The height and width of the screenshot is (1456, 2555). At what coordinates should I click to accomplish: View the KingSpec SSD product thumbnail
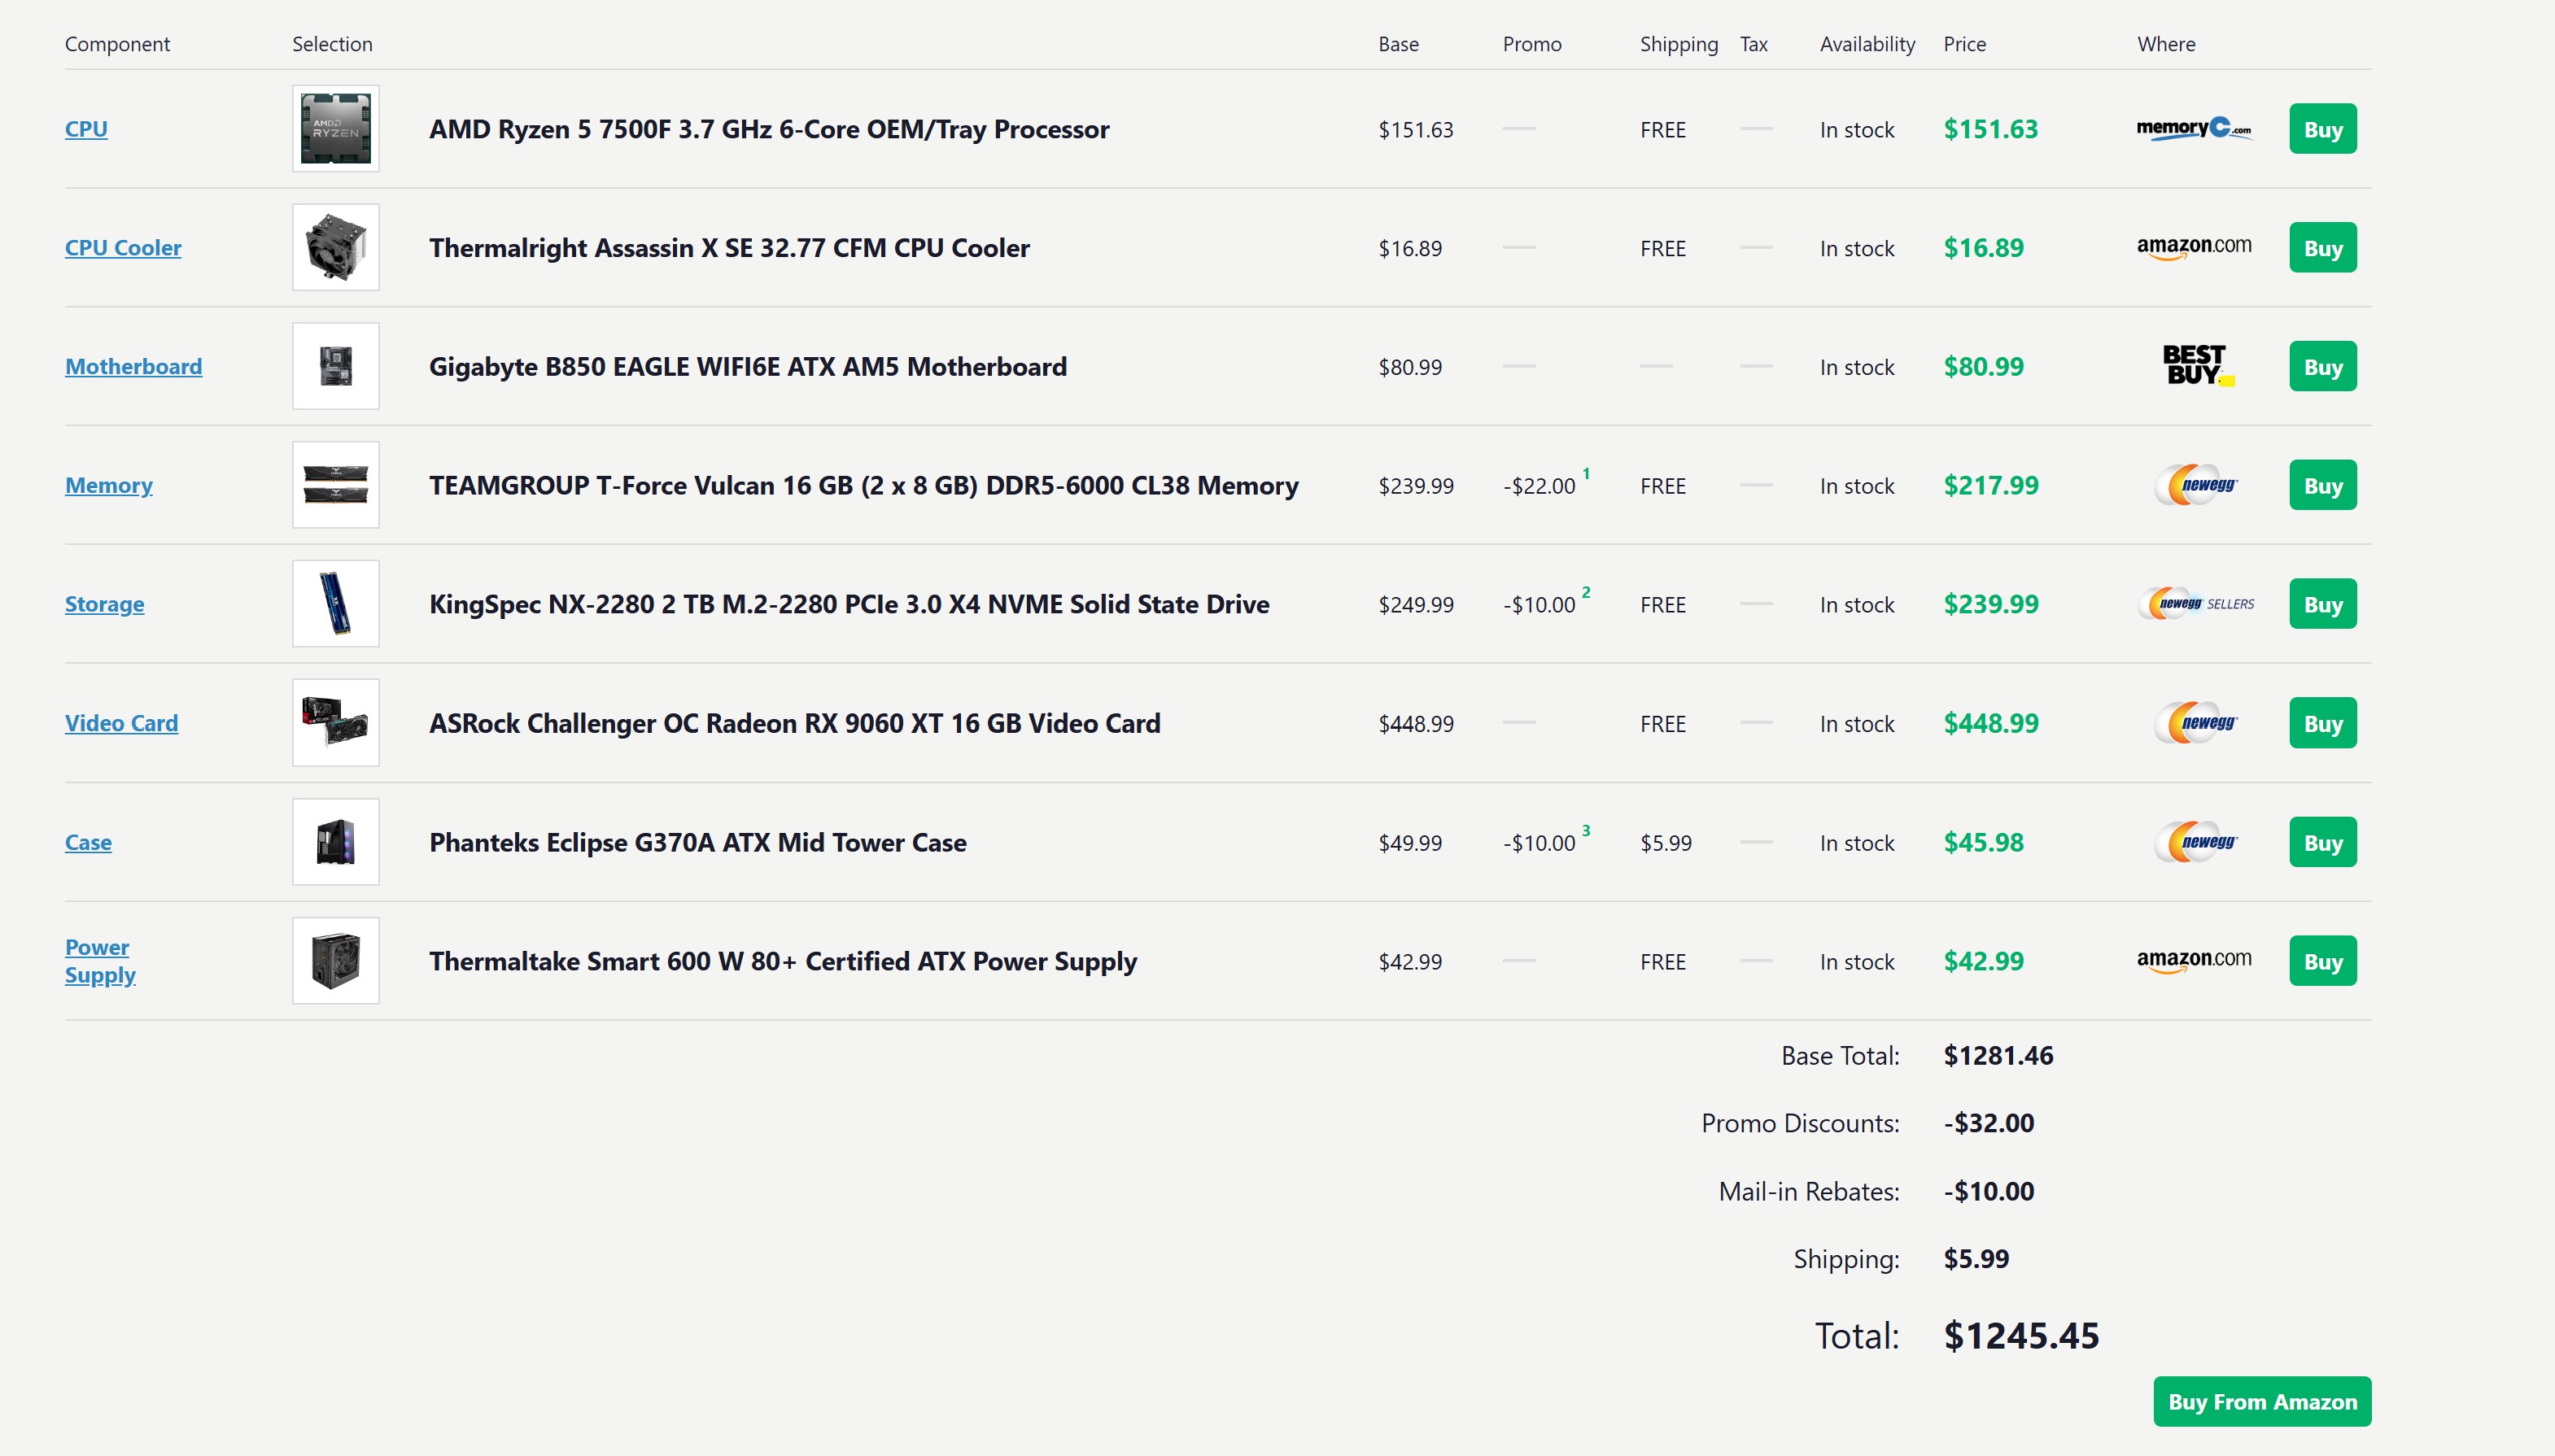click(336, 604)
